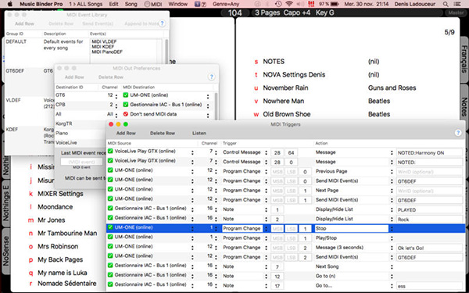The height and width of the screenshot is (293, 469).
Task: Open the Music Binder Pro menu
Action: click(41, 4)
